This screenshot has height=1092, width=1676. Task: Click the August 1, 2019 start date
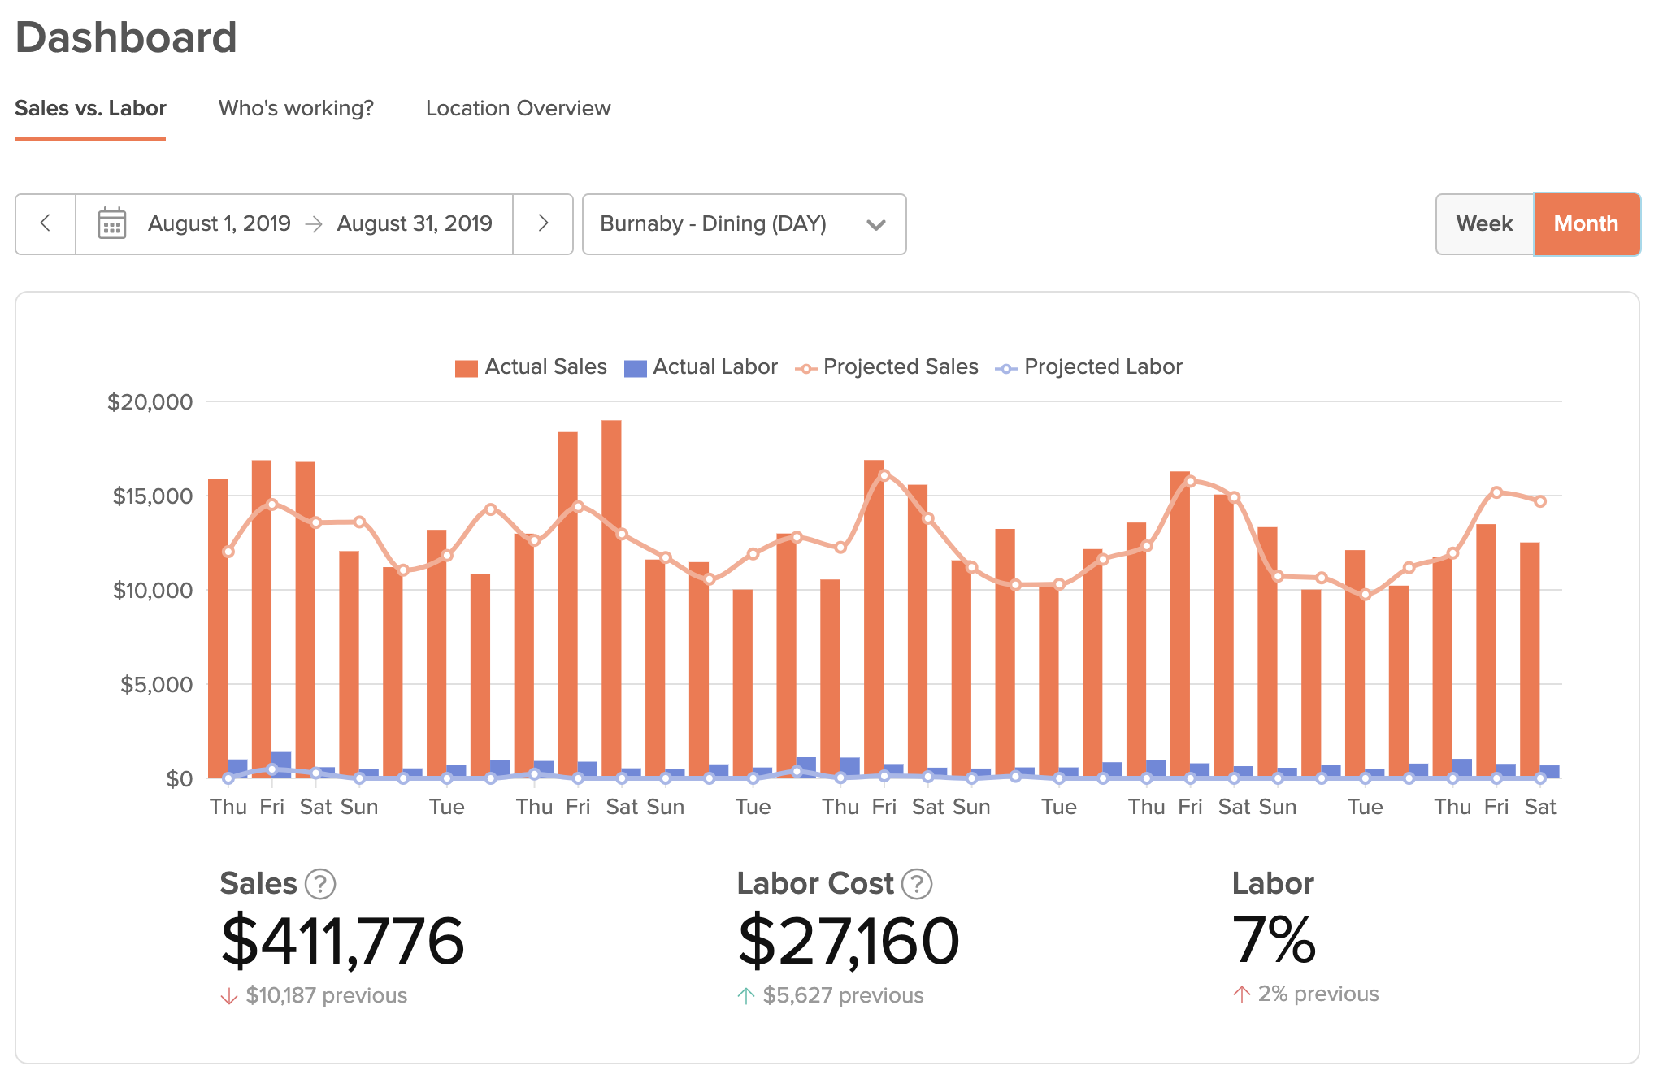click(x=219, y=223)
